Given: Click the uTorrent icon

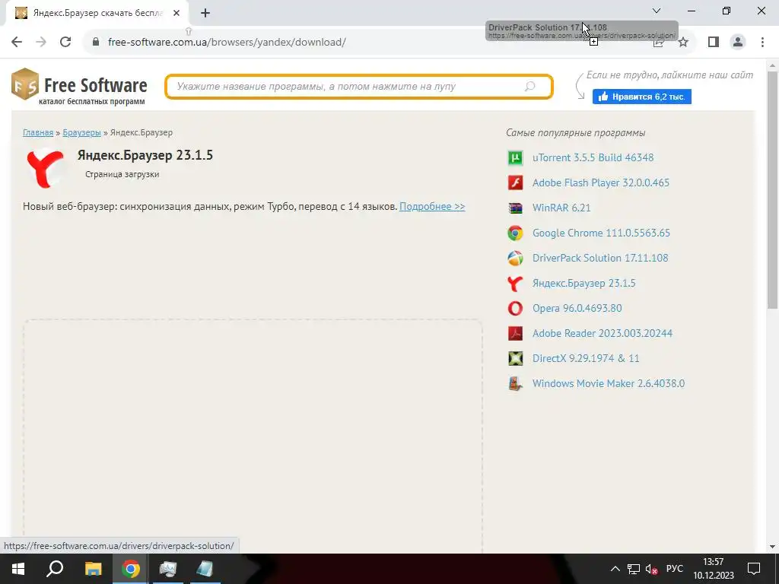Looking at the screenshot, I should click(515, 158).
